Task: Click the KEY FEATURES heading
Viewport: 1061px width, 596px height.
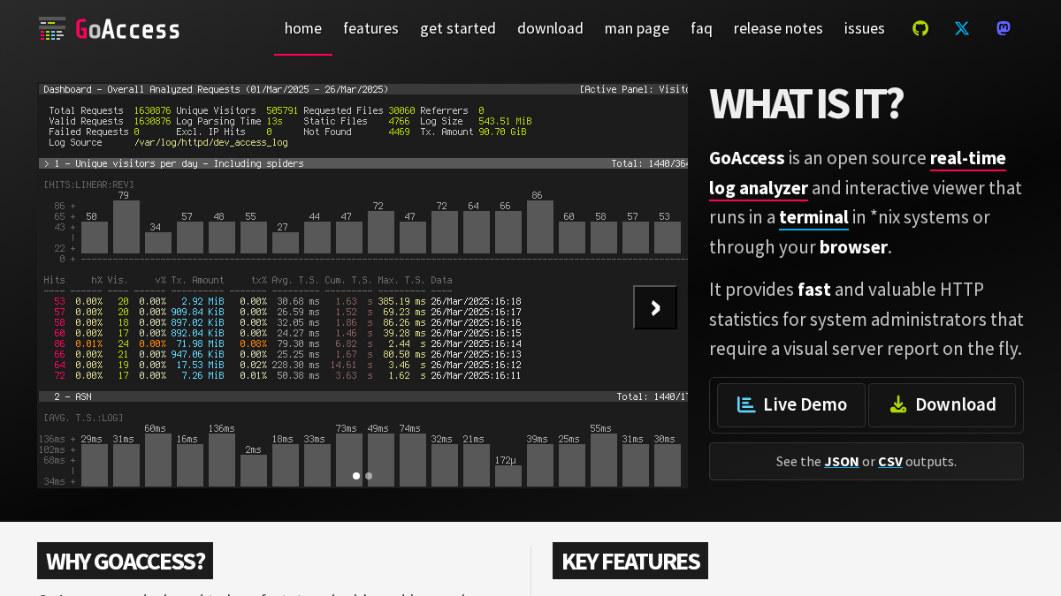Action: click(630, 561)
